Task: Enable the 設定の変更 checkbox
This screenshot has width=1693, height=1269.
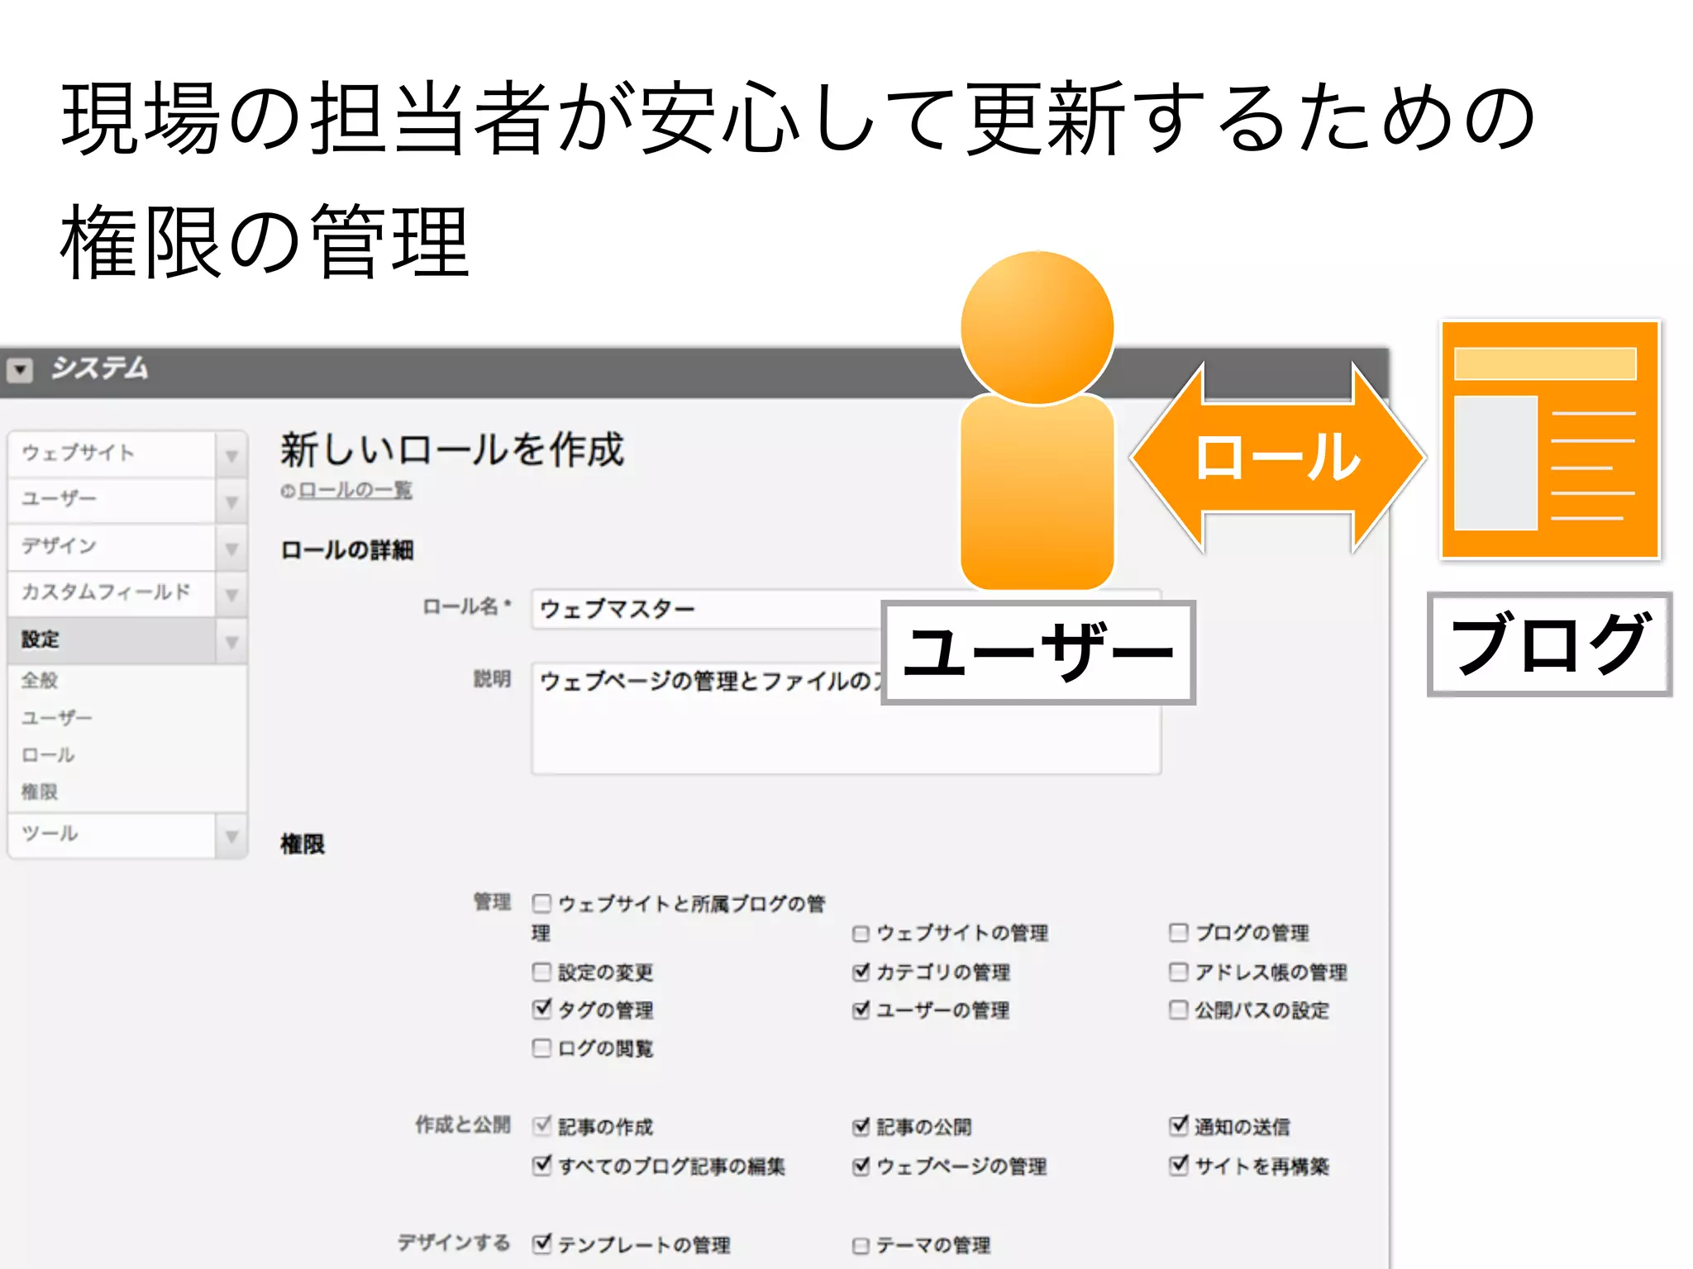Action: click(541, 972)
